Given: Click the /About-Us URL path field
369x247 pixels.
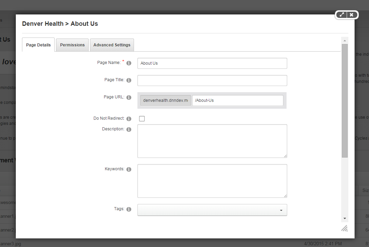Looking at the screenshot, I should 238,100.
